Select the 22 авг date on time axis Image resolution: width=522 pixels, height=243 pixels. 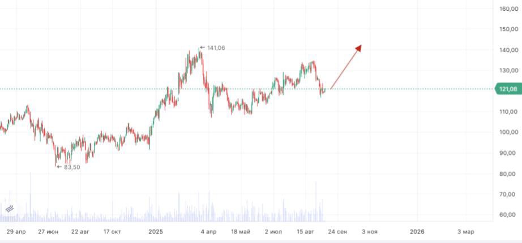click(x=80, y=232)
